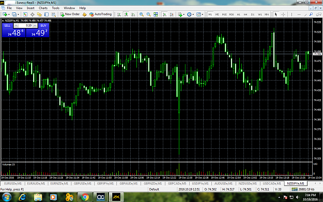Expand the New Chart dropdown arrow
This screenshot has width=323, height=202.
pos(9,14)
